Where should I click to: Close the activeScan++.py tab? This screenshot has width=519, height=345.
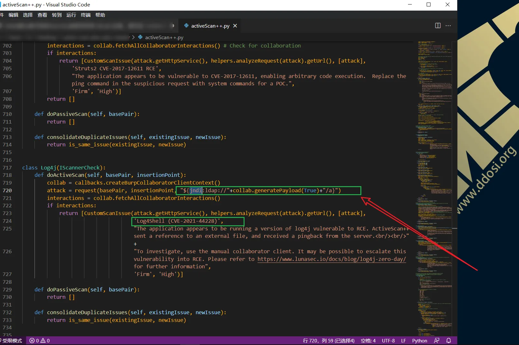point(235,26)
